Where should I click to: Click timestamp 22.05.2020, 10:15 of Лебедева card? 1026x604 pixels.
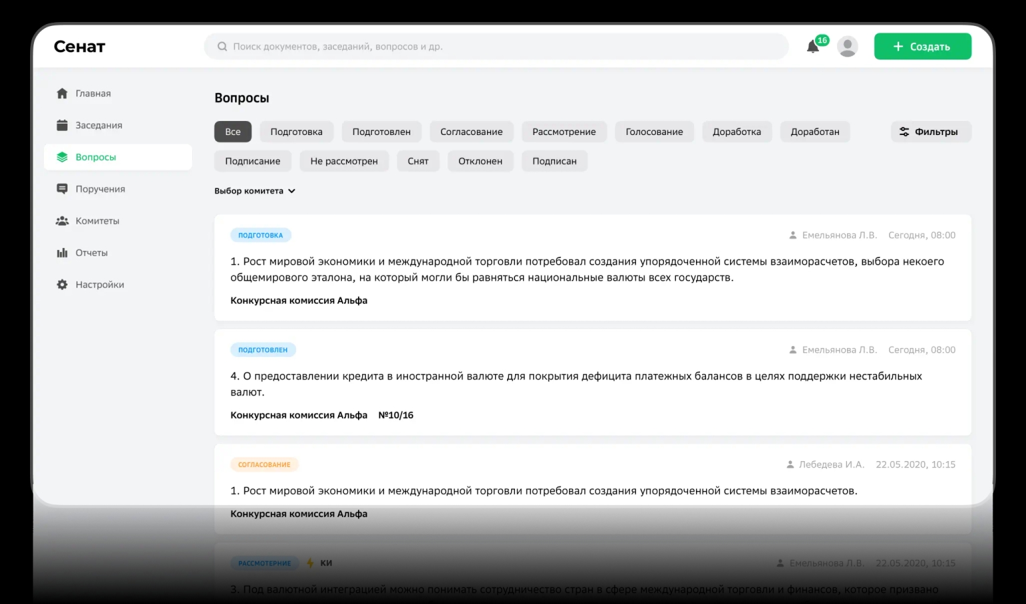tap(916, 464)
